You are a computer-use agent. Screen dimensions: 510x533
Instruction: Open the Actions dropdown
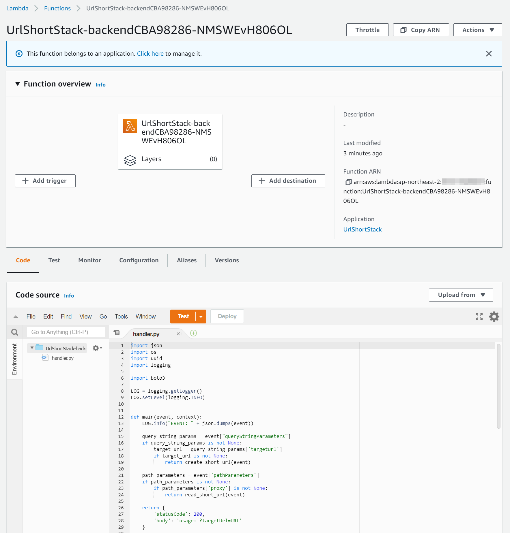pyautogui.click(x=477, y=30)
